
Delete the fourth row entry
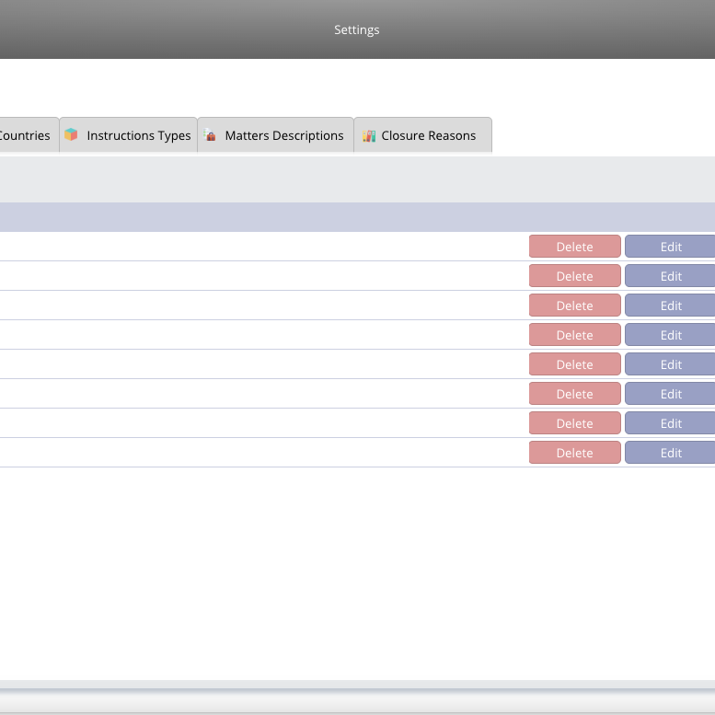point(574,335)
